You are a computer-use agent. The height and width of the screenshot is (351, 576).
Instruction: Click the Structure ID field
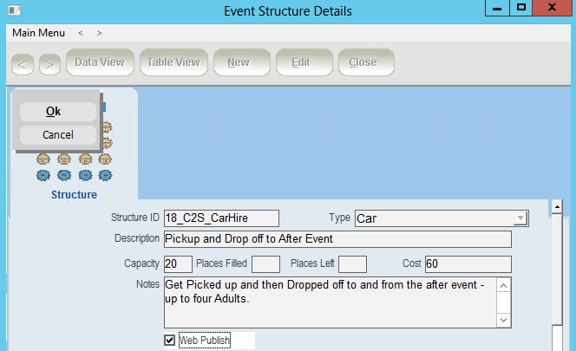[x=221, y=218]
